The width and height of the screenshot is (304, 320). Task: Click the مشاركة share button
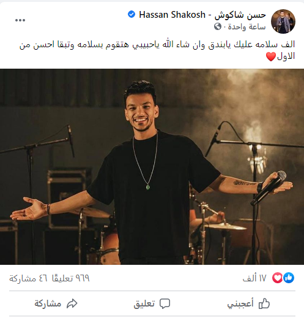(56, 303)
